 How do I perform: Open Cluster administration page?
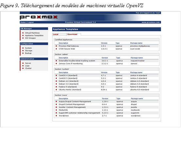pos(28,68)
